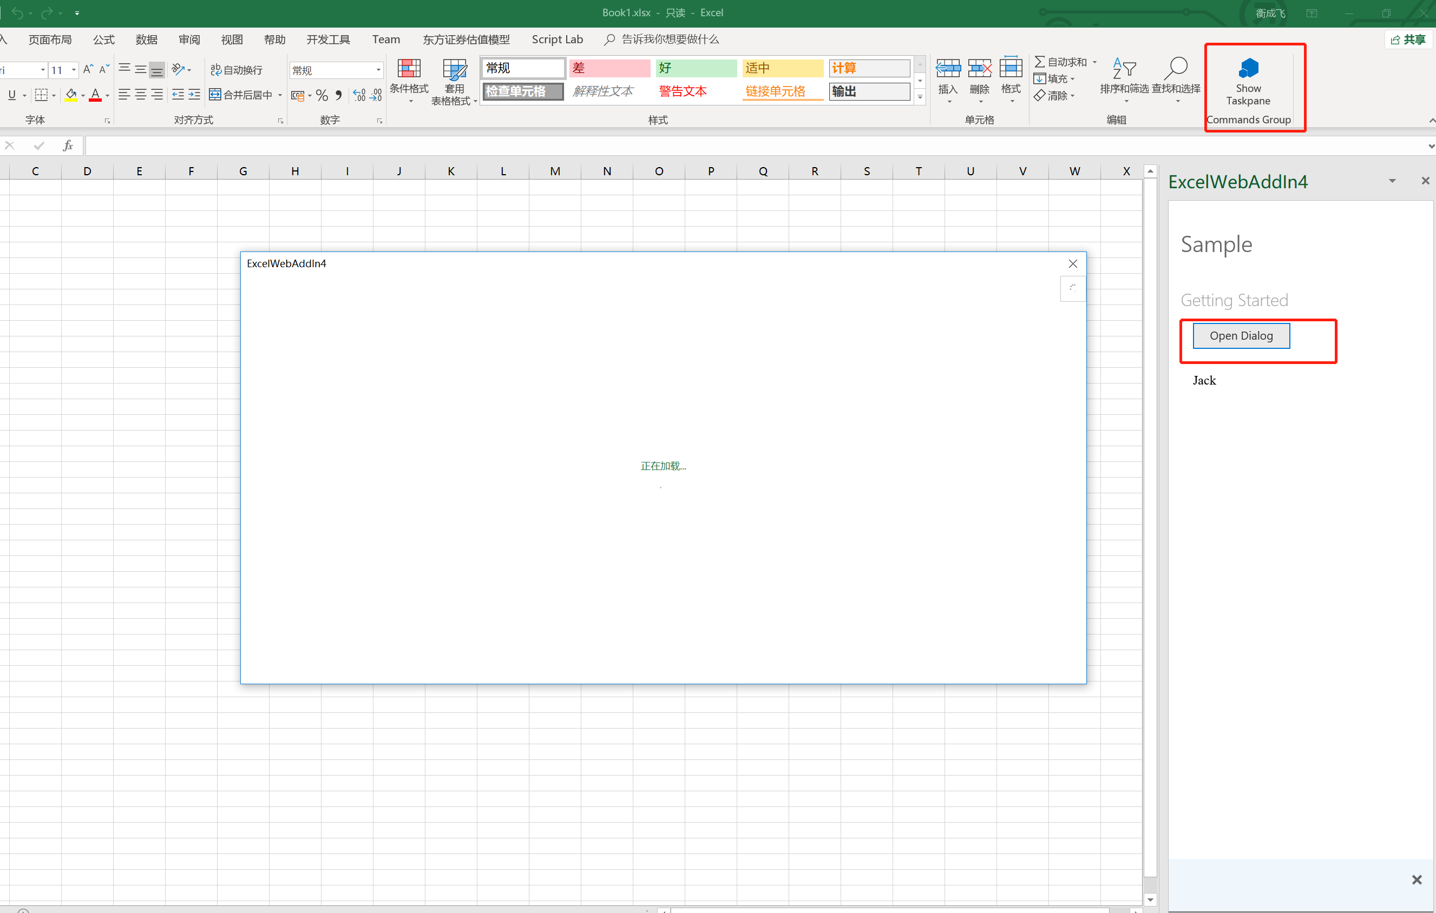The height and width of the screenshot is (913, 1436).
Task: Dismiss the taskpane bottom notification bar
Action: 1417,879
